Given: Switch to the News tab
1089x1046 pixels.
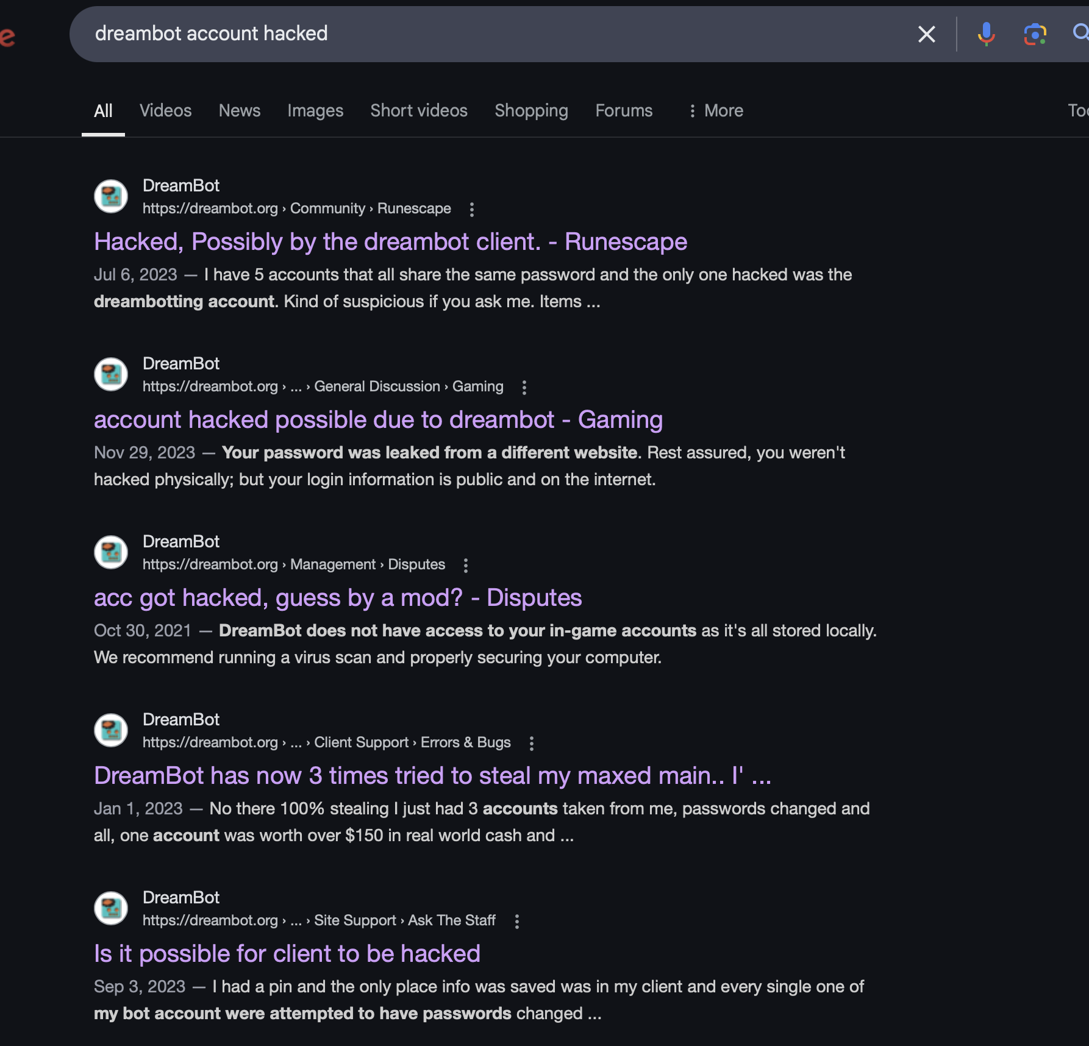Looking at the screenshot, I should coord(240,110).
